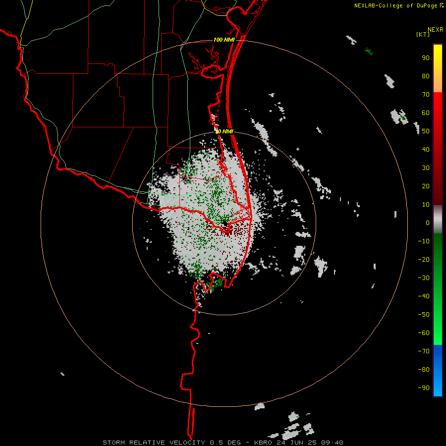Click the -20 value on velocity scale
Image resolution: width=446 pixels, height=446 pixels.
pos(424,260)
